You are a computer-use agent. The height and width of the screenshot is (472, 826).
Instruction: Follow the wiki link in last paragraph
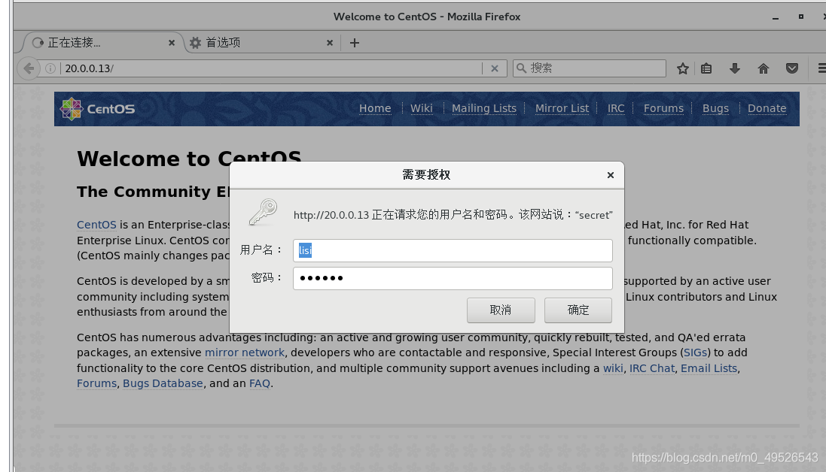[x=613, y=368]
